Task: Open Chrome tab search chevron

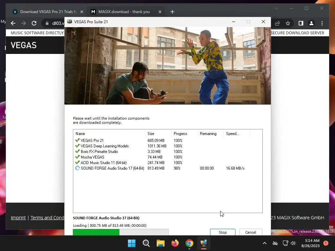Action: [x=276, y=8]
